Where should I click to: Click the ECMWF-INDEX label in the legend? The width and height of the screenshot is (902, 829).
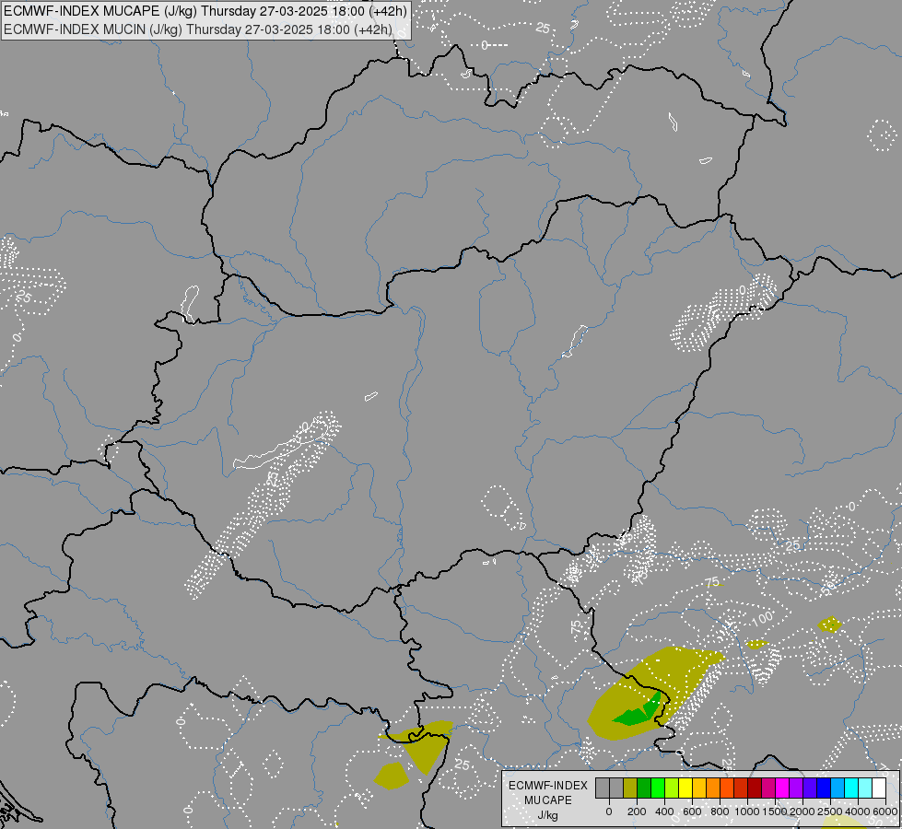(548, 786)
